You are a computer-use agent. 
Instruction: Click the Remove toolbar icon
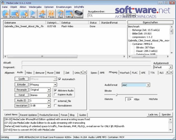point(15,14)
